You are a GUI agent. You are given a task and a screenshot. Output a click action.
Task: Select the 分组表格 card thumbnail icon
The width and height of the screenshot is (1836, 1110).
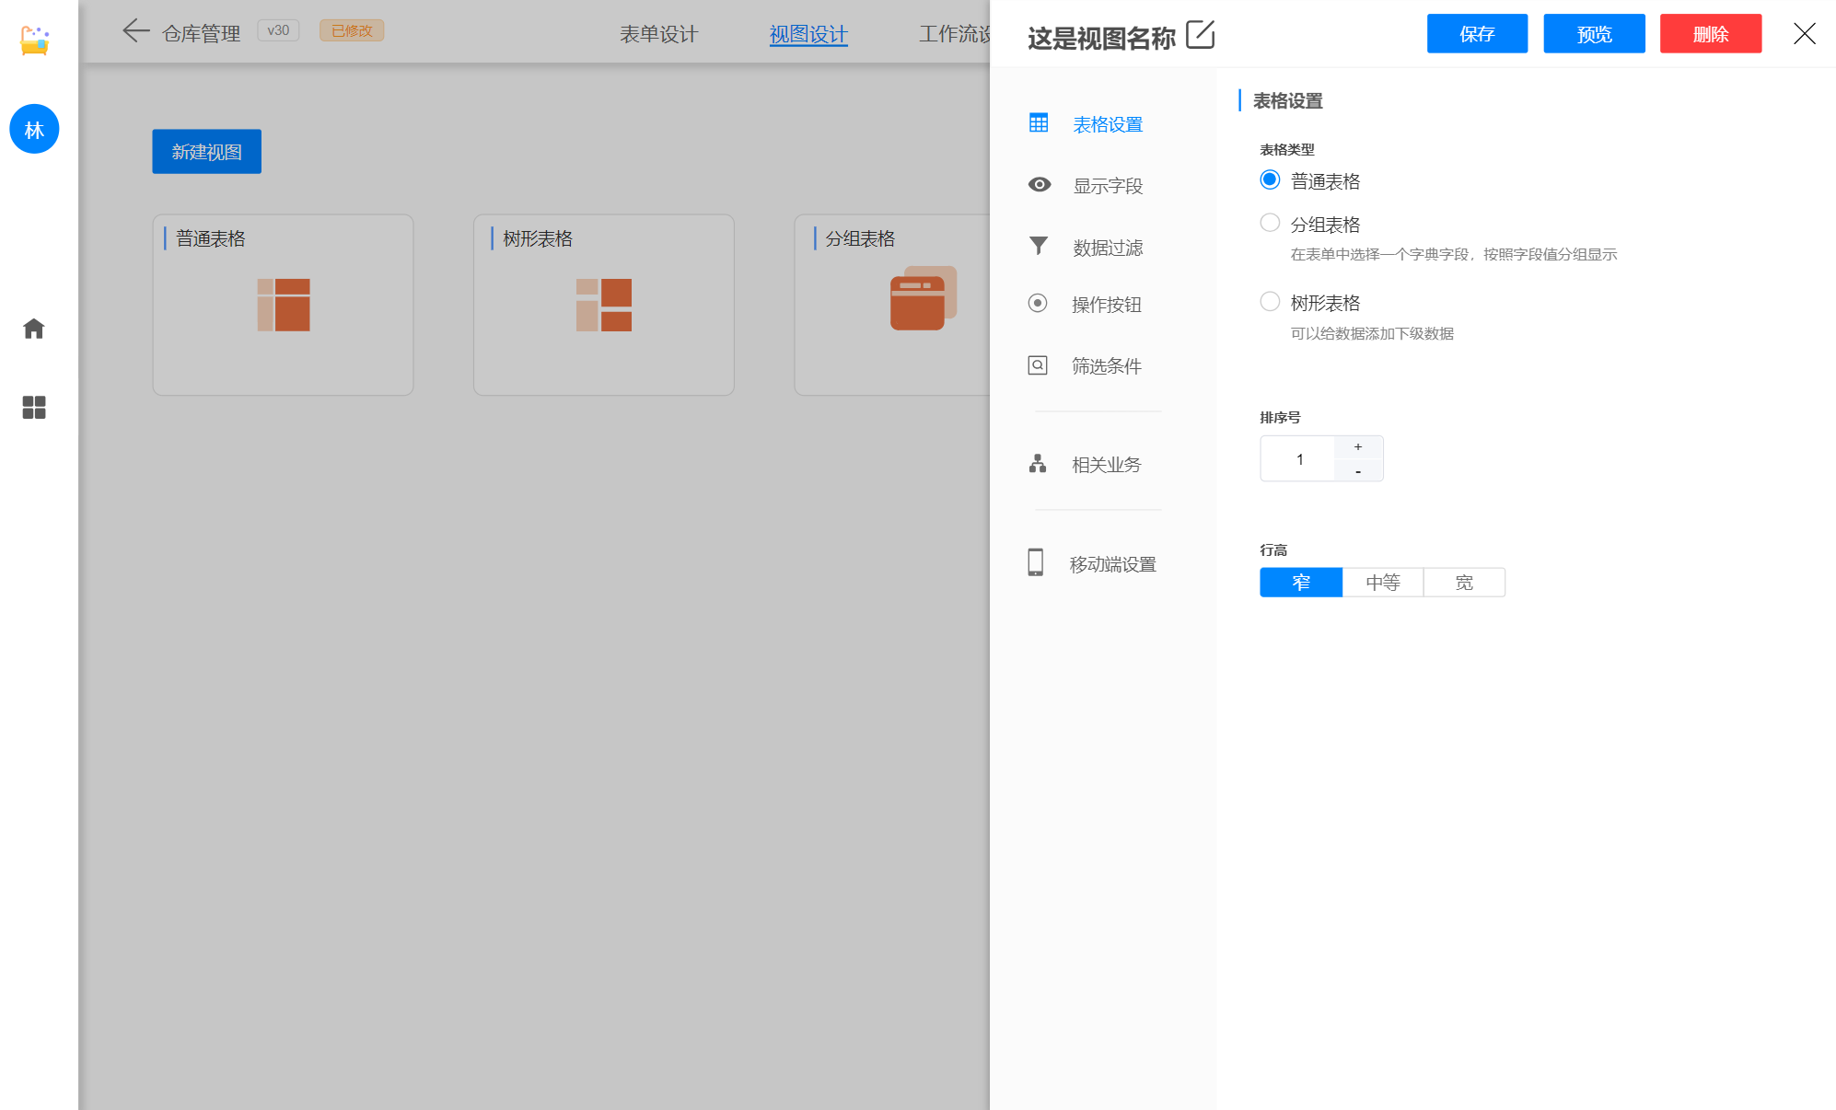[x=924, y=298]
